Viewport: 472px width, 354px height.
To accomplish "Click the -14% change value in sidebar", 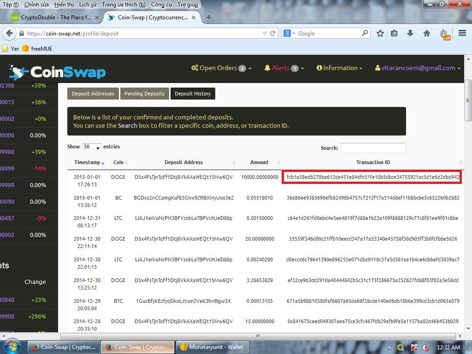I will pyautogui.click(x=39, y=169).
